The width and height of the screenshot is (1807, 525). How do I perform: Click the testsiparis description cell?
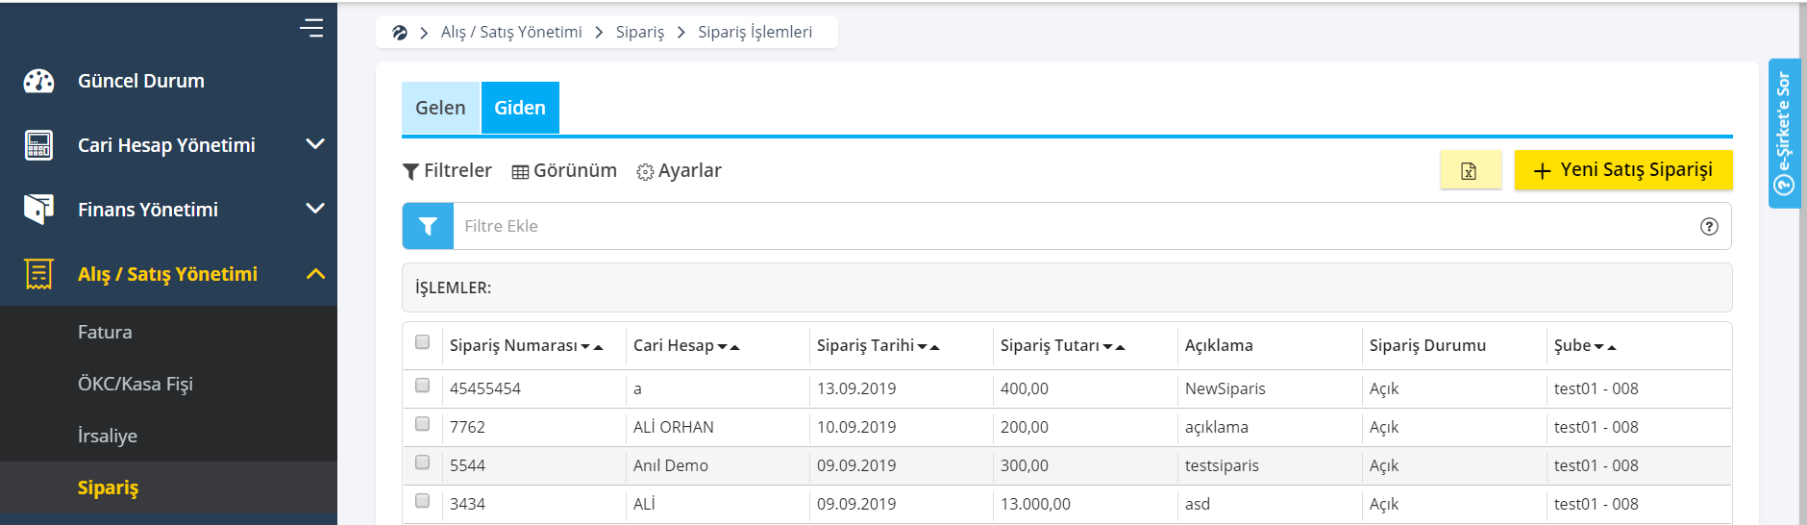tap(1222, 465)
